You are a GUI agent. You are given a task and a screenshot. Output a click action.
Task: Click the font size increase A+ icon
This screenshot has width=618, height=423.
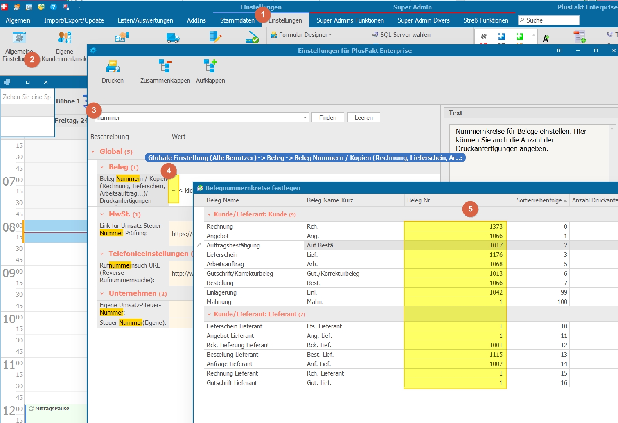click(546, 38)
